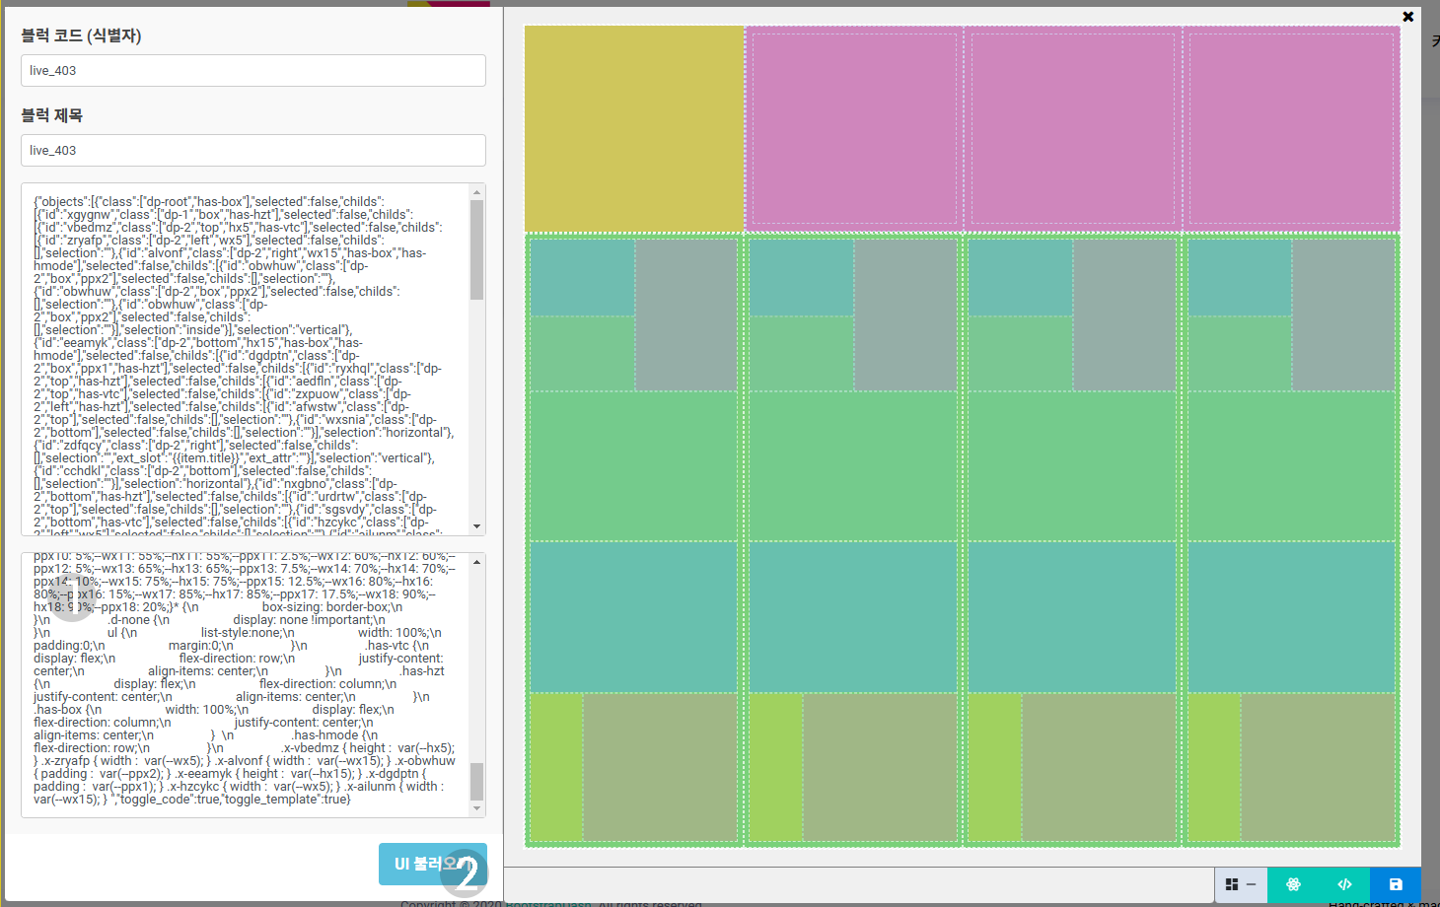The image size is (1440, 907).
Task: Click up arrow on CSS textarea scrollbar
Action: [477, 562]
